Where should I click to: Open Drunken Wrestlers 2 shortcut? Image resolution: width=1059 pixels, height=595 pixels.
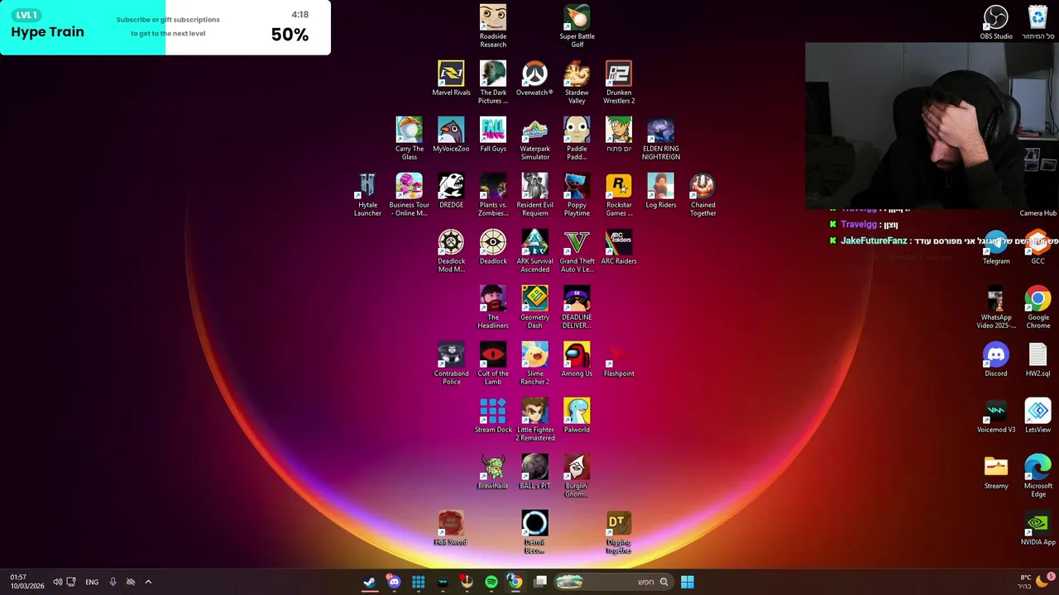[619, 82]
